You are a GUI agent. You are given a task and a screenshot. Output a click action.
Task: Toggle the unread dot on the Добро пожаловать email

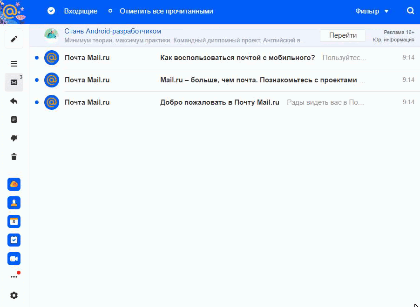[37, 102]
